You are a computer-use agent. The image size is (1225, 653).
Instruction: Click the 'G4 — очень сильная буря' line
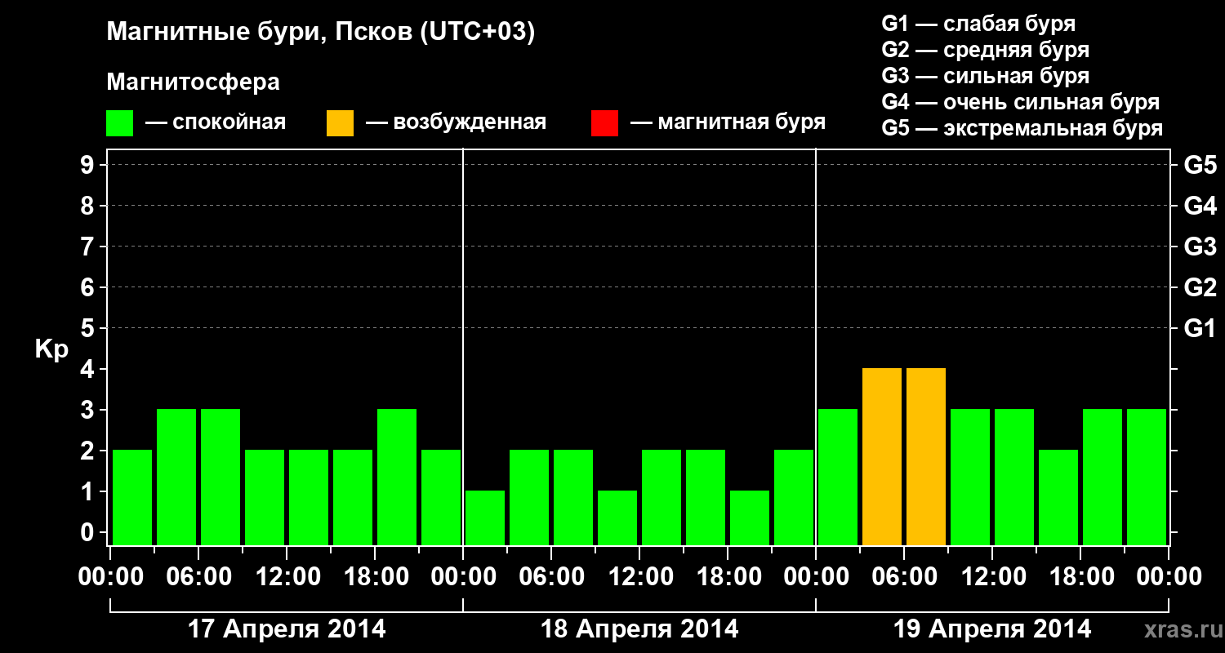pos(1021,102)
